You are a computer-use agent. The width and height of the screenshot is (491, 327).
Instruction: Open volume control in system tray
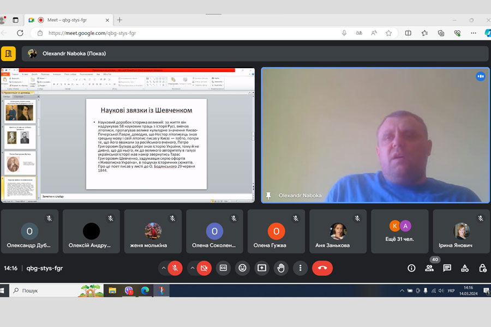[x=441, y=290]
